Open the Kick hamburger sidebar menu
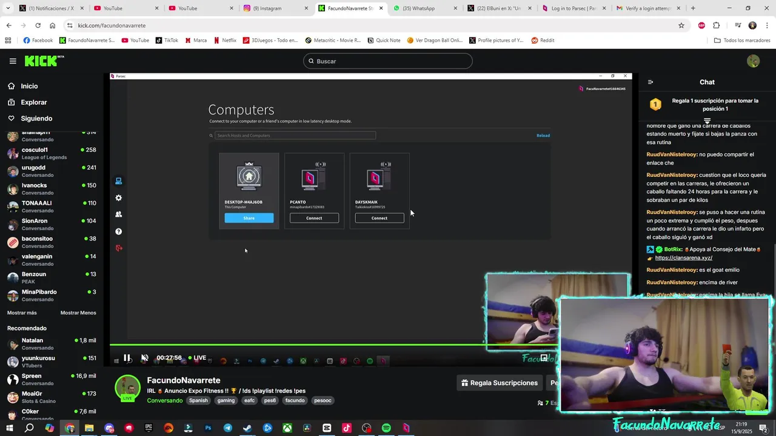 [x=13, y=61]
